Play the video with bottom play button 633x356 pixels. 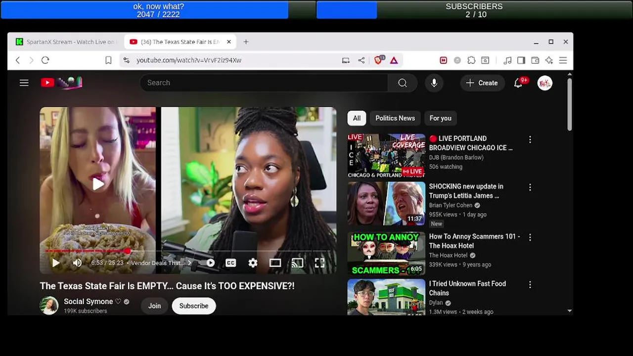(55, 263)
